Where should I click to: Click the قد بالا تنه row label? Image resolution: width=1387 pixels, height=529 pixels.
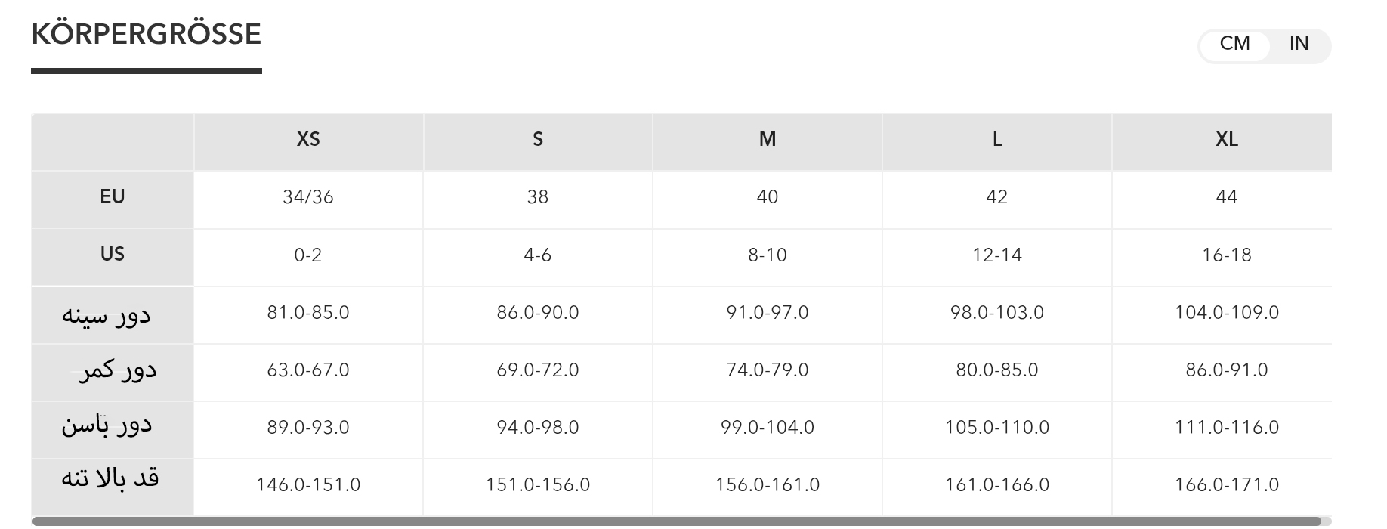click(110, 479)
